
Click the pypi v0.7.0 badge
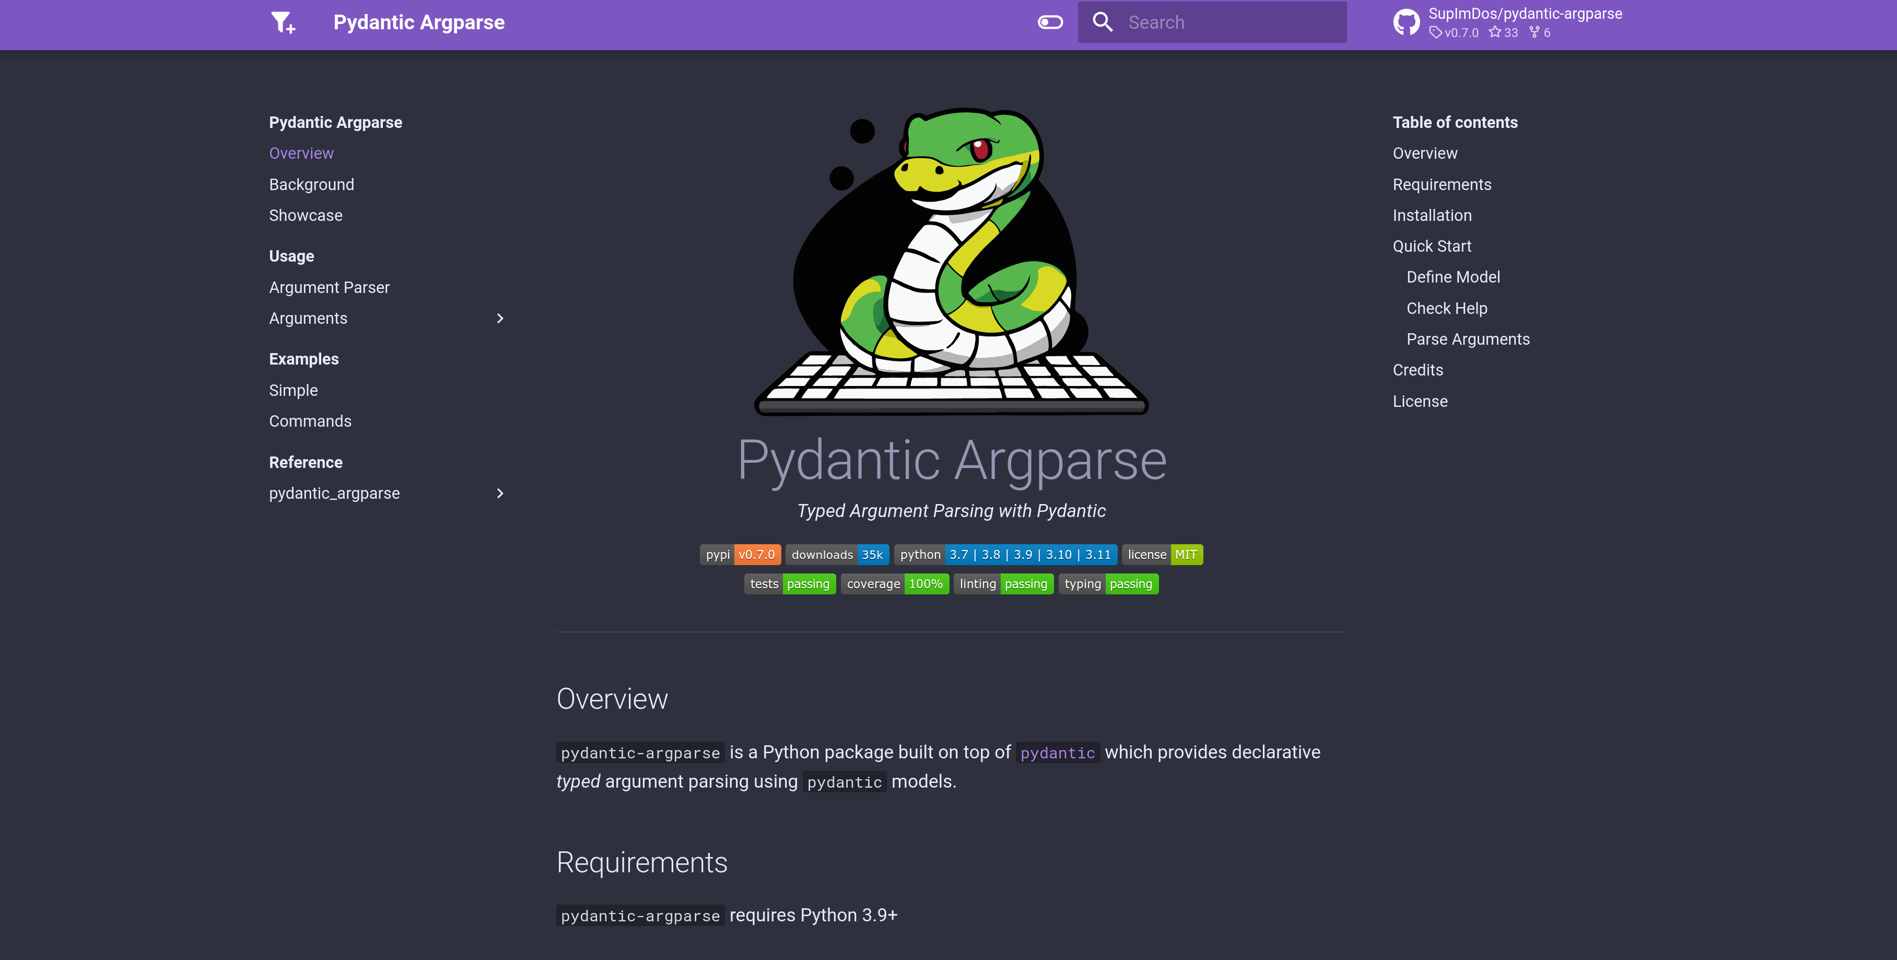click(740, 554)
